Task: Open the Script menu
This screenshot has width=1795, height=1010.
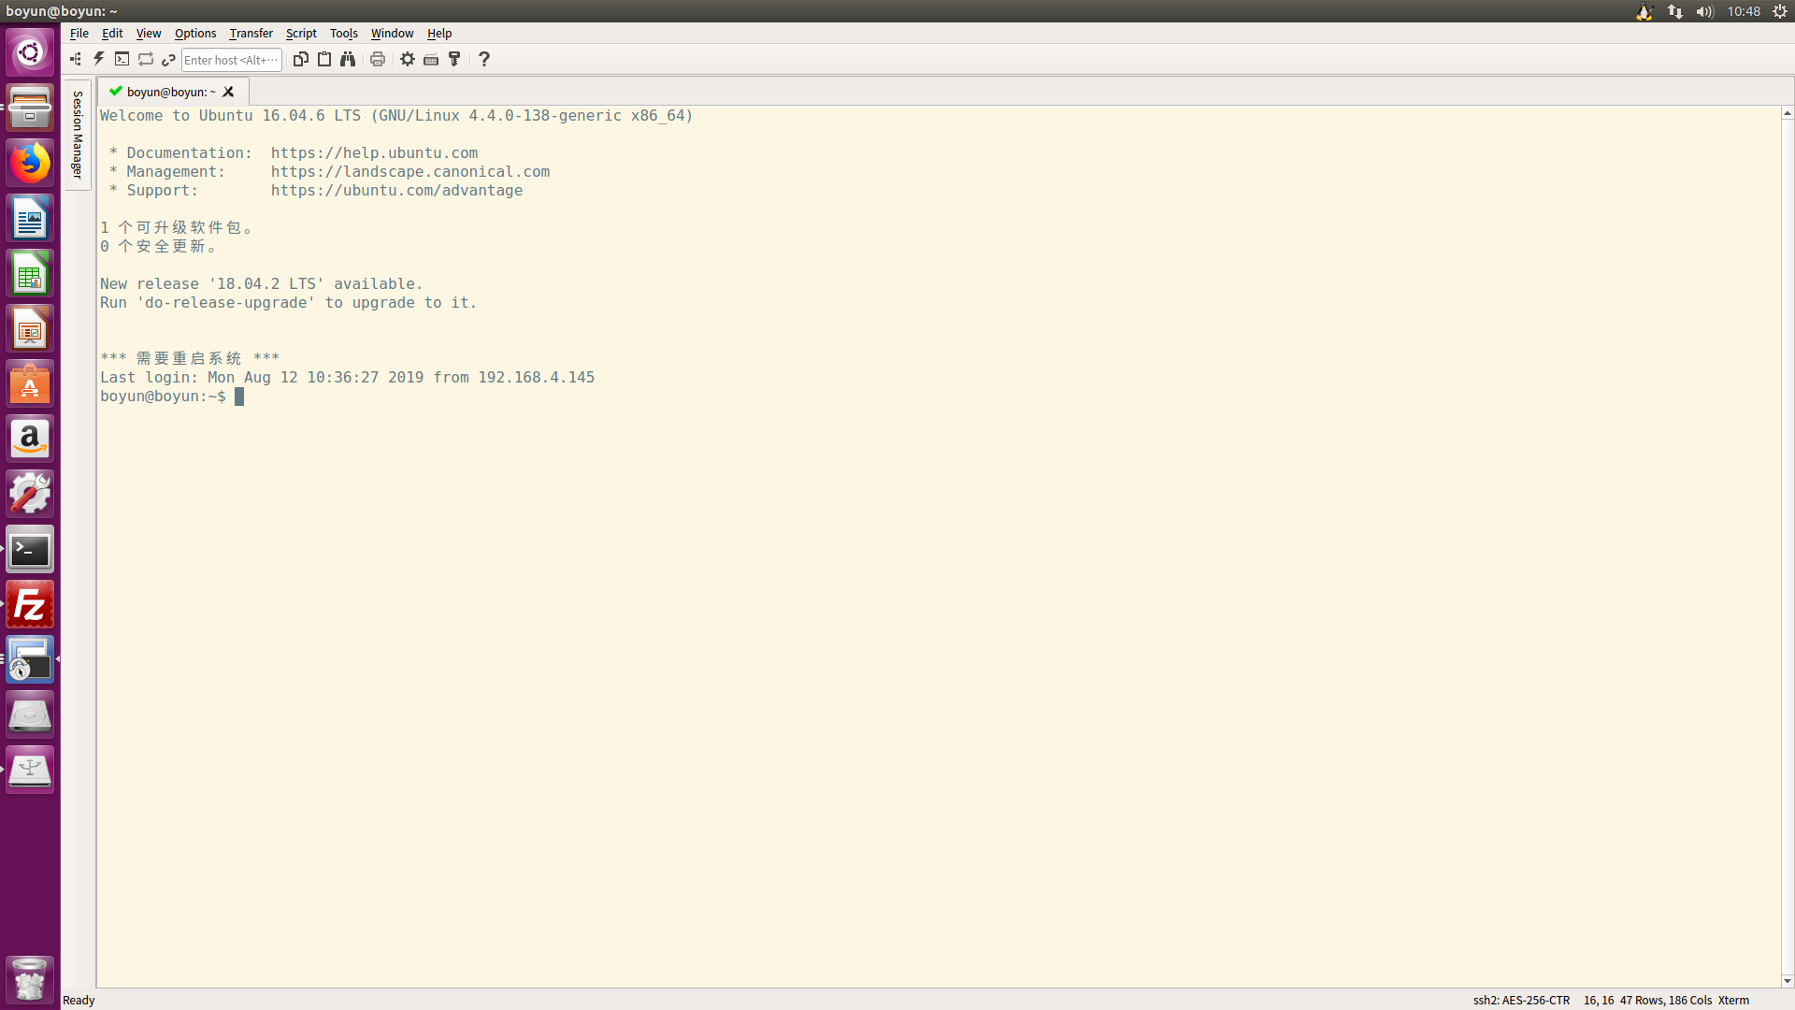Action: pyautogui.click(x=301, y=33)
